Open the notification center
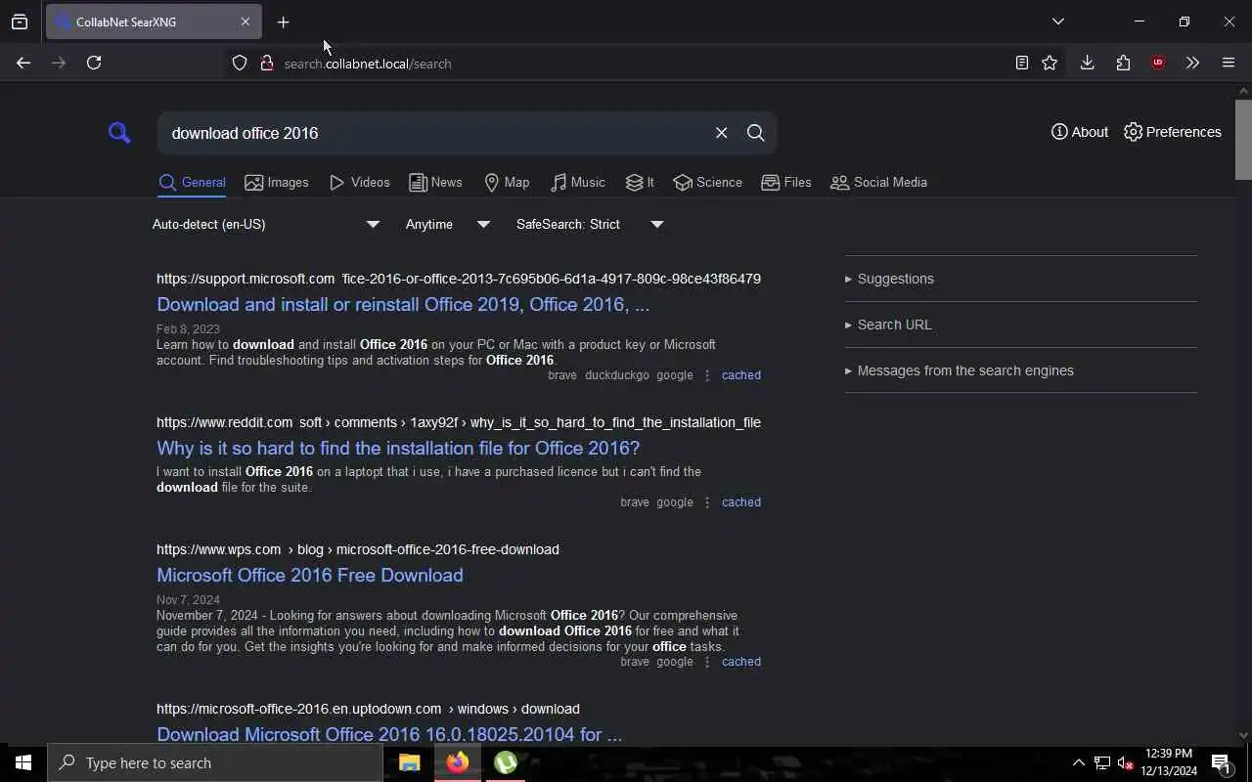Image resolution: width=1252 pixels, height=782 pixels. [x=1222, y=762]
